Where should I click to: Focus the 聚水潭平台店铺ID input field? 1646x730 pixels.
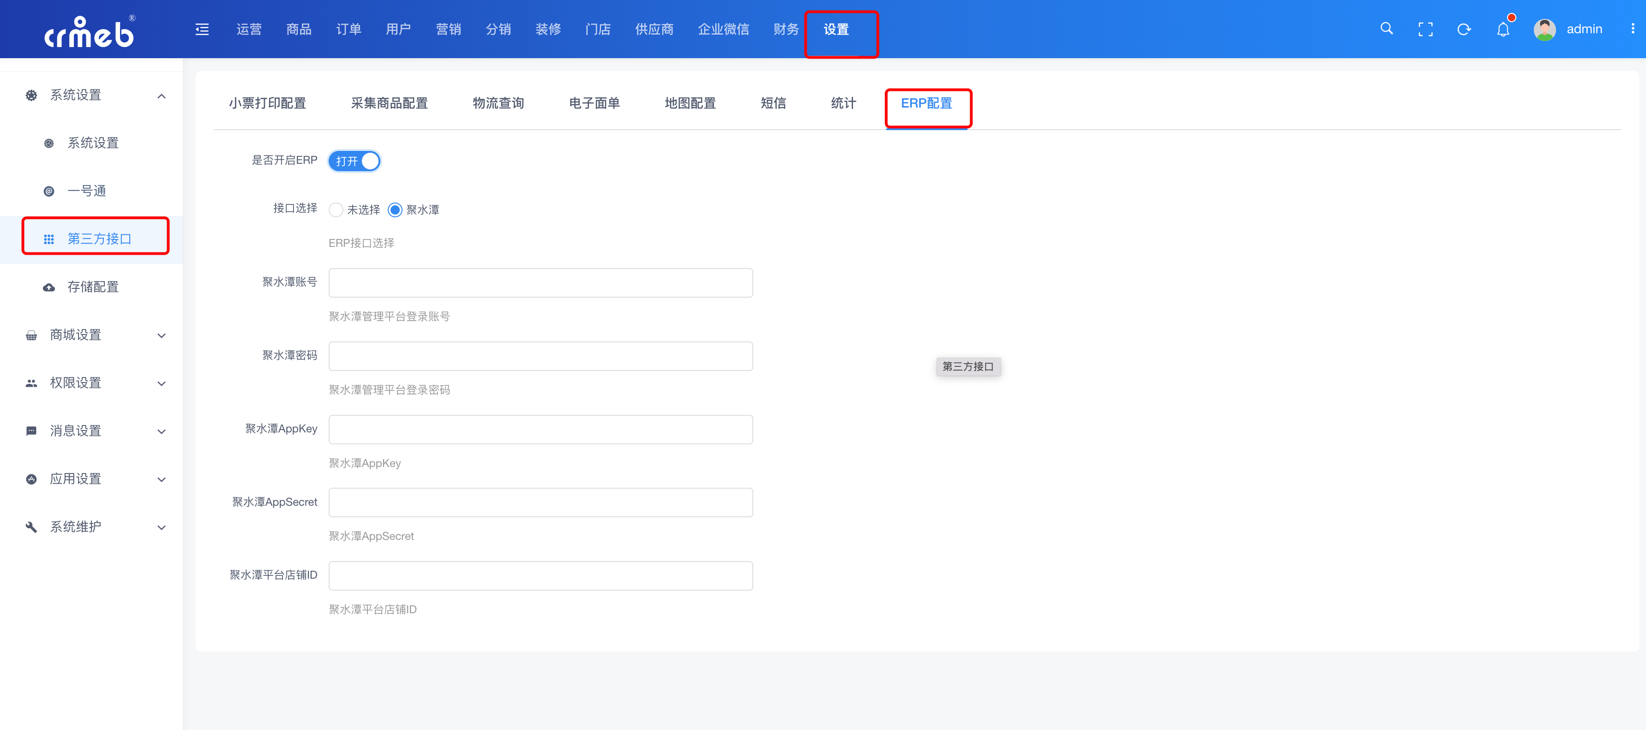coord(541,575)
